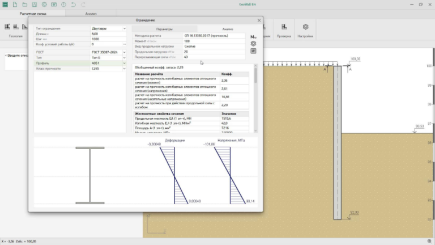Click the Обобщенный коэфф. запаса text

point(159,67)
